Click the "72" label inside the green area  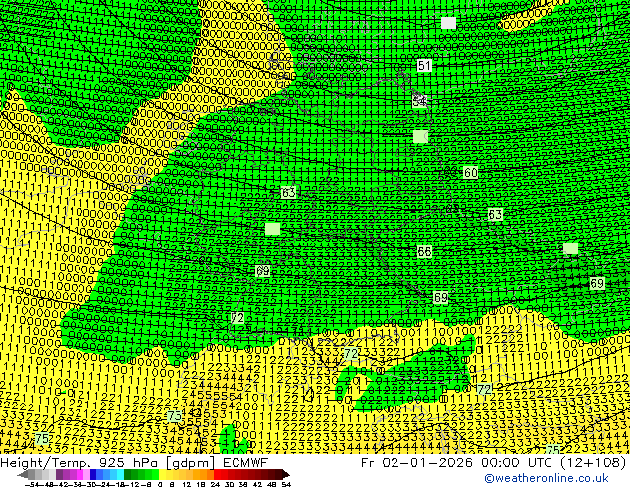tap(237, 318)
